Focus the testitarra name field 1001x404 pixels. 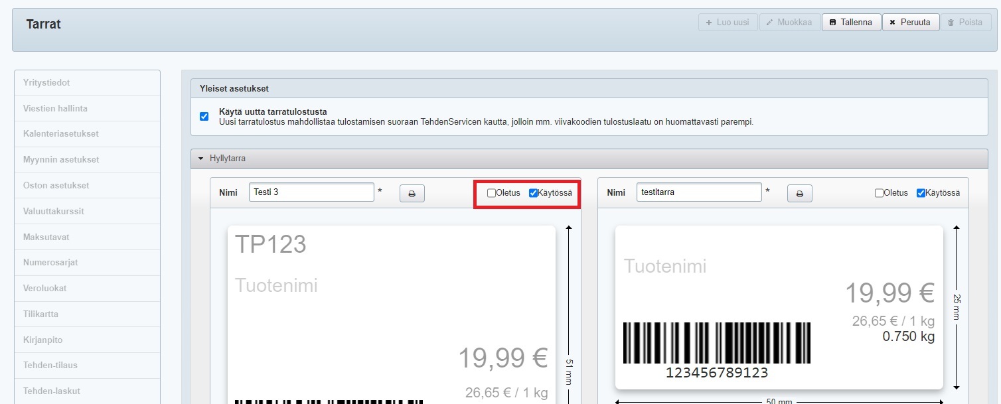[x=698, y=192]
